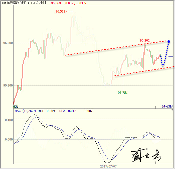Click the handwritten signature watermark

pyautogui.click(x=143, y=156)
